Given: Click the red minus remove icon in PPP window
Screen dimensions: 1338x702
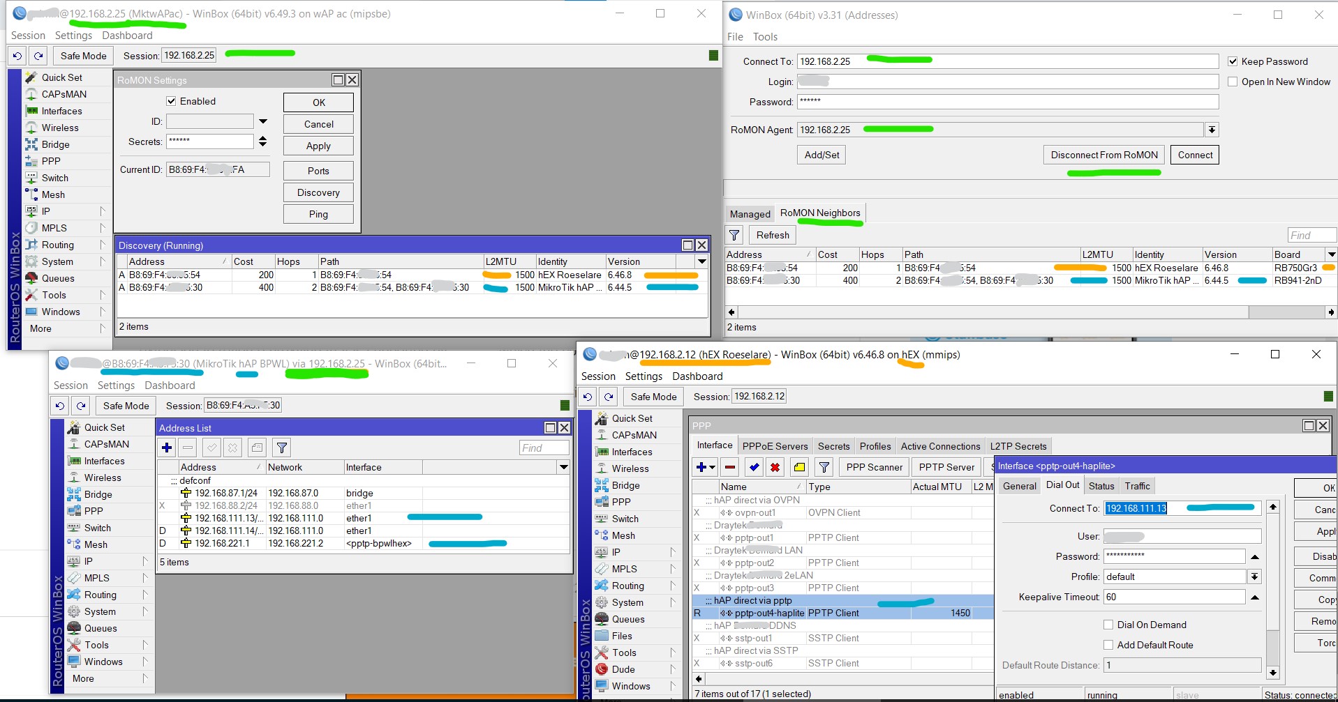Looking at the screenshot, I should [x=729, y=467].
